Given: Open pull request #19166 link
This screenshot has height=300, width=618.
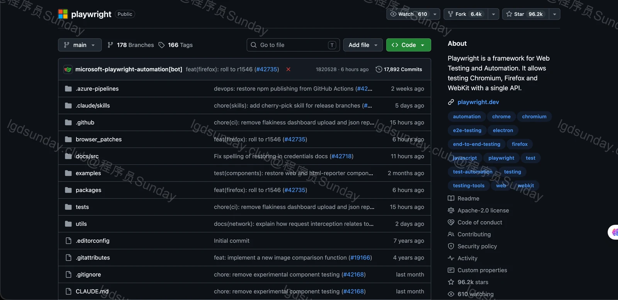Looking at the screenshot, I should 360,258.
